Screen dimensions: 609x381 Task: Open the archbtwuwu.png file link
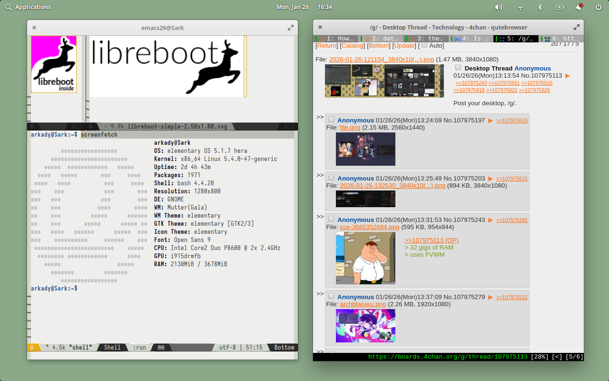(363, 304)
